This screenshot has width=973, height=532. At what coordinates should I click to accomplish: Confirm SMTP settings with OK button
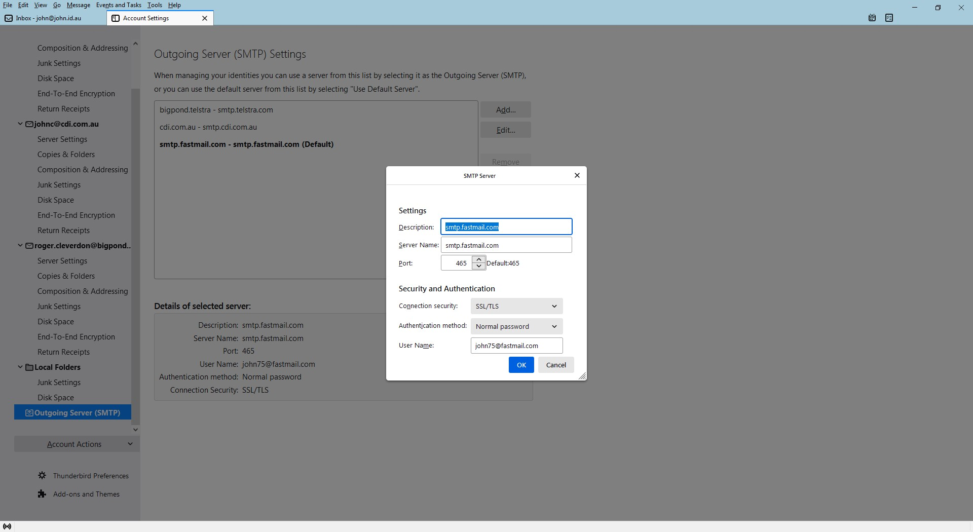pos(521,365)
